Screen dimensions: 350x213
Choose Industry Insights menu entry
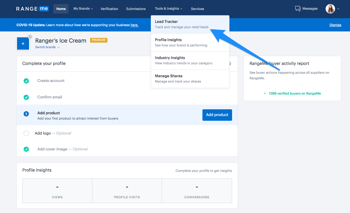pos(190,61)
